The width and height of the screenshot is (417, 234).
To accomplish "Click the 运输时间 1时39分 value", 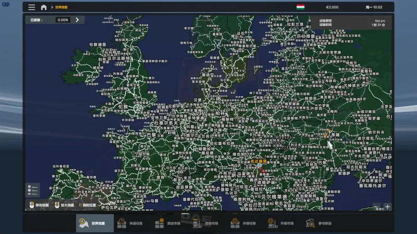I will [x=378, y=24].
